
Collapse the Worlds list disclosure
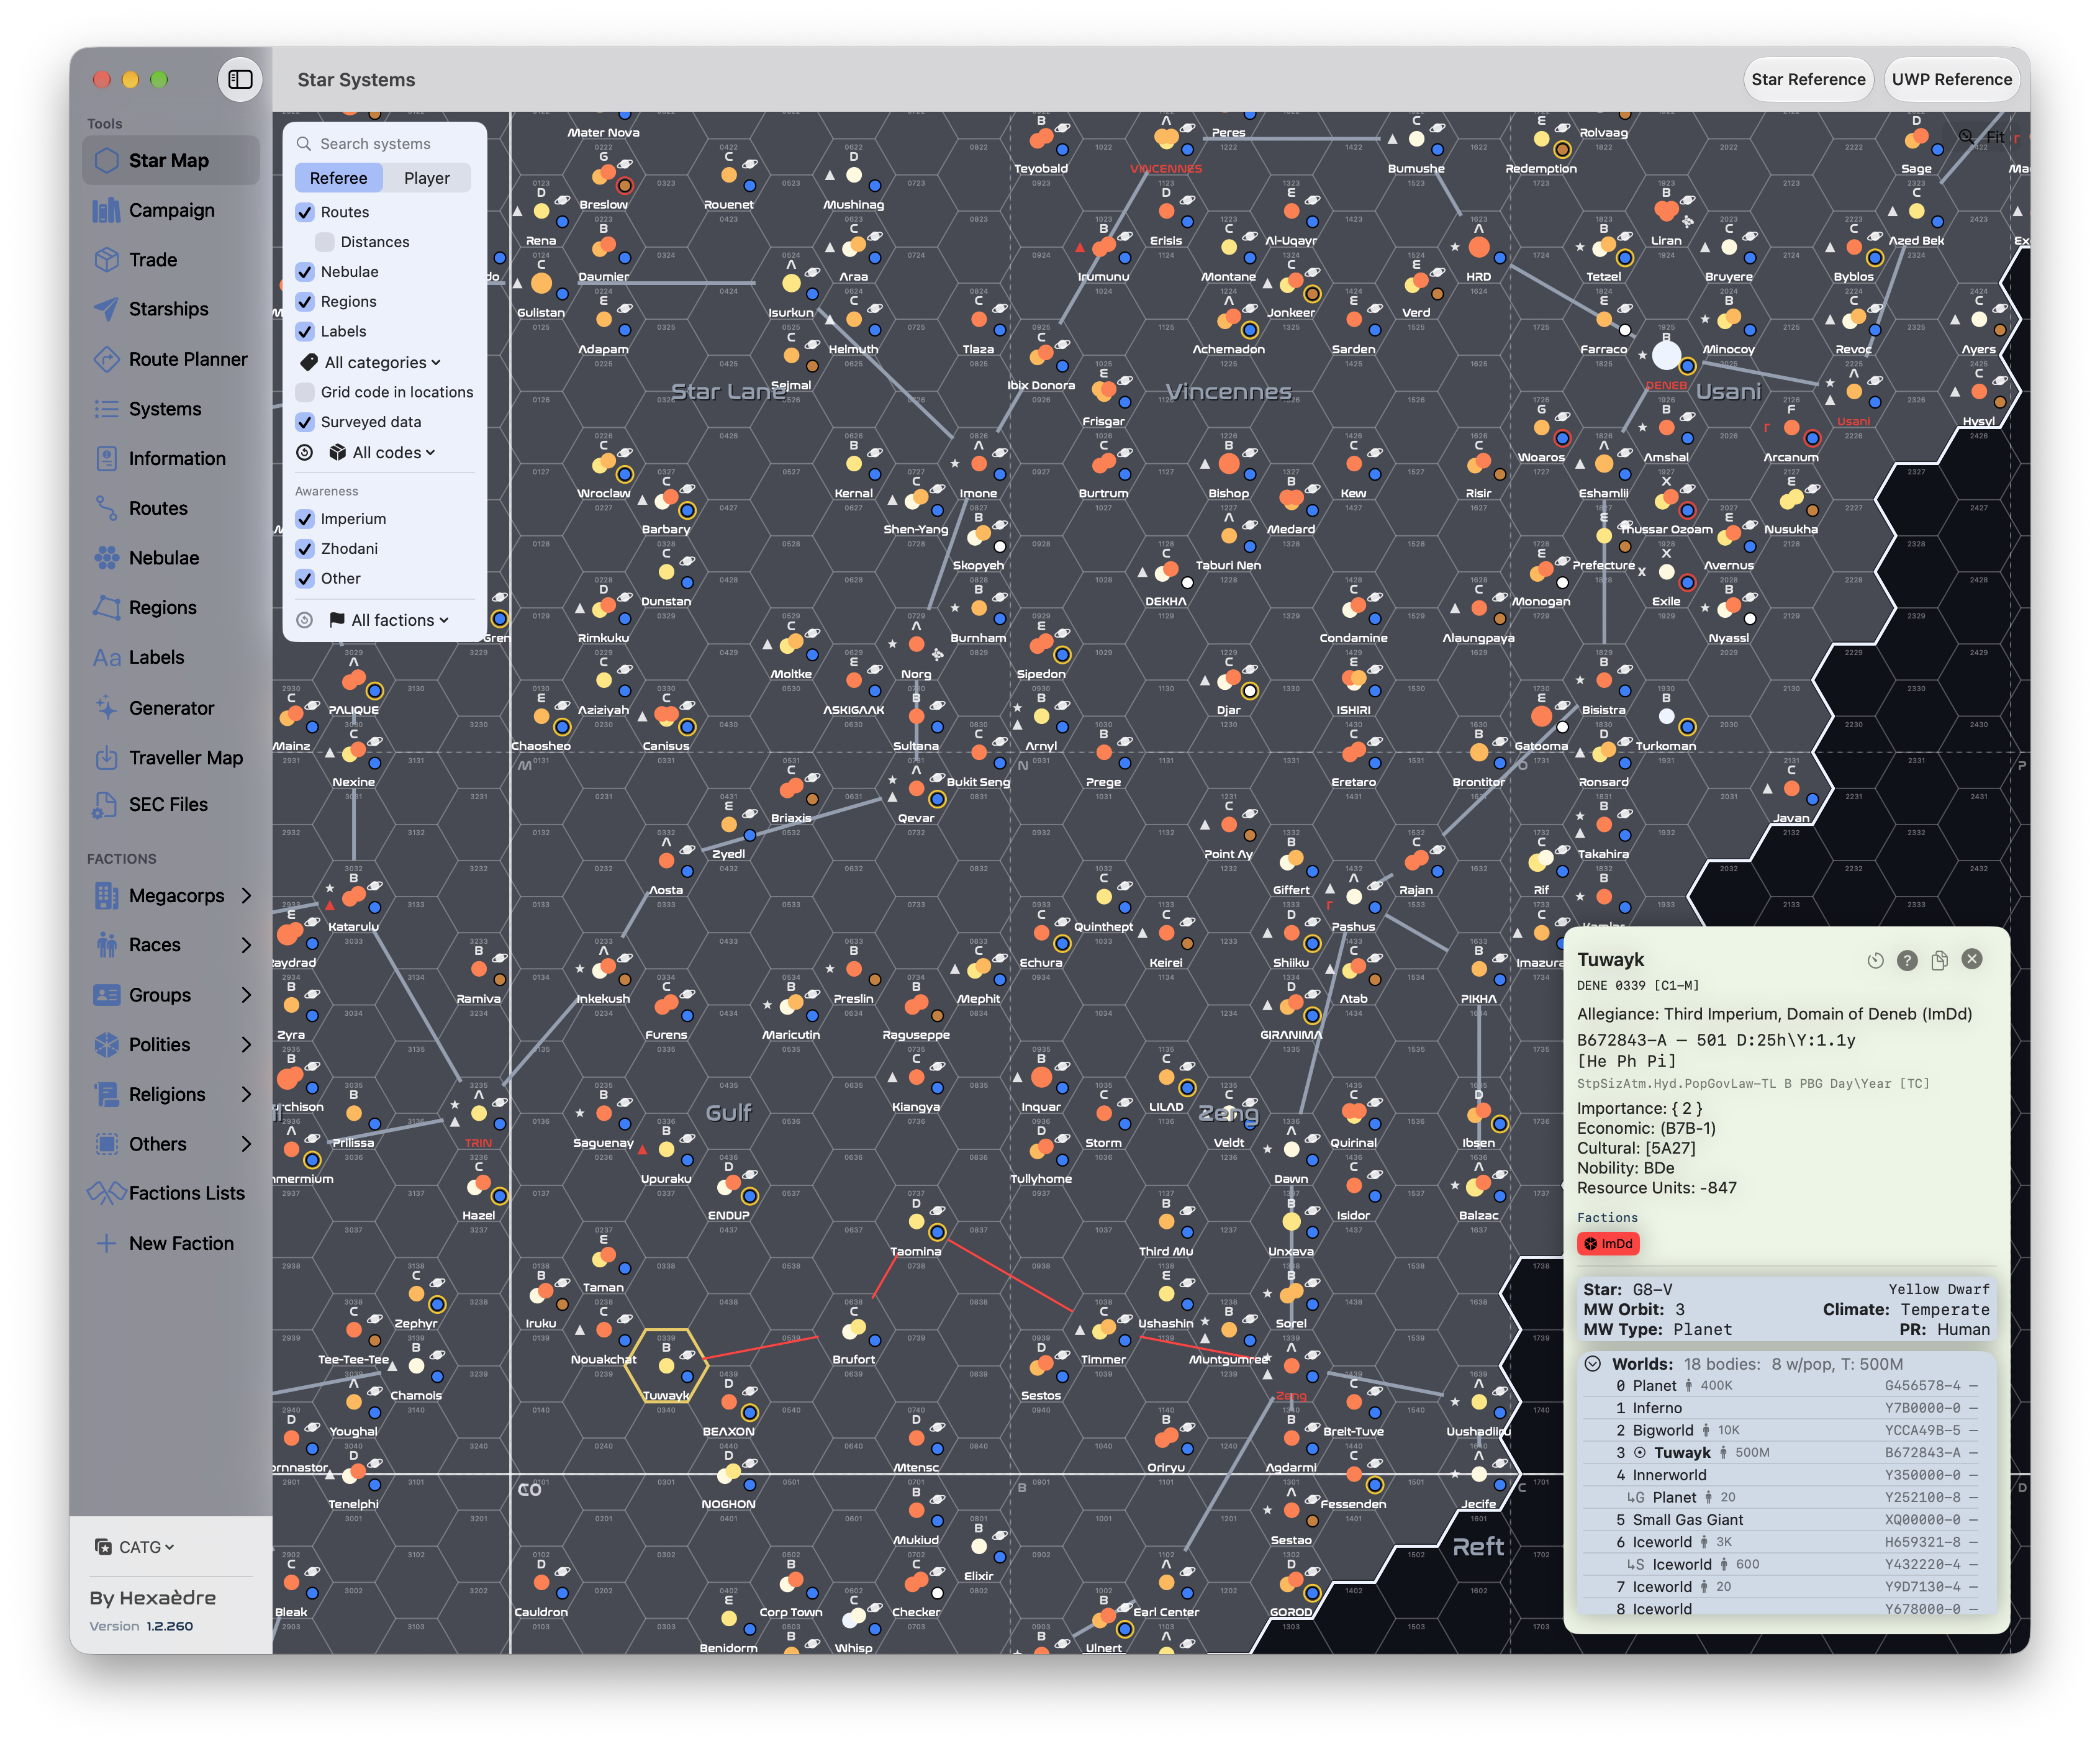(1593, 1364)
